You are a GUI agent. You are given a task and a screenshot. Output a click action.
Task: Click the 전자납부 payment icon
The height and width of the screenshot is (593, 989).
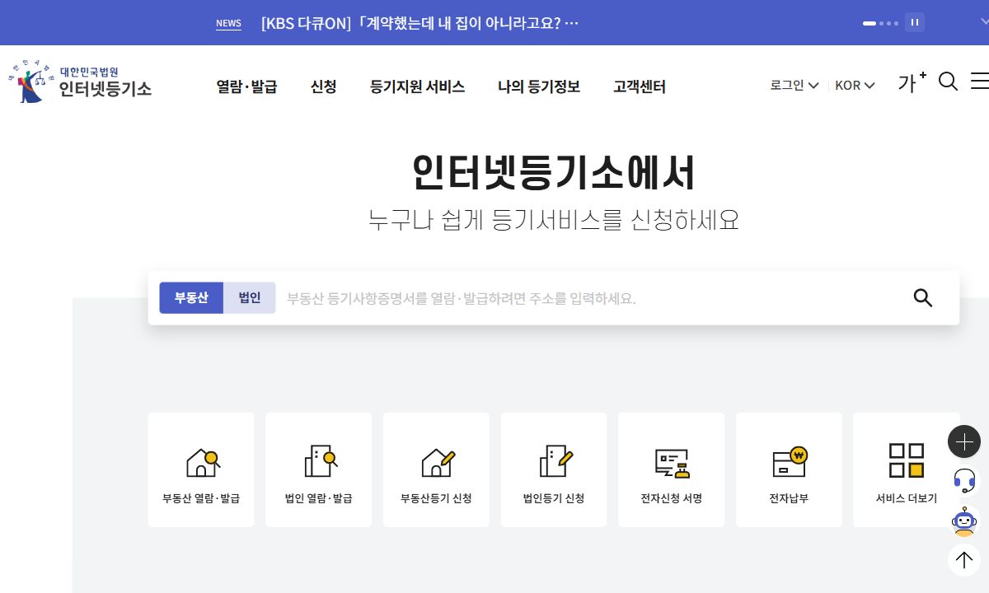pos(790,461)
